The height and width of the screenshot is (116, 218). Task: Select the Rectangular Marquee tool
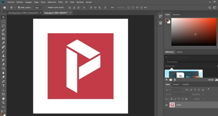point(3,21)
